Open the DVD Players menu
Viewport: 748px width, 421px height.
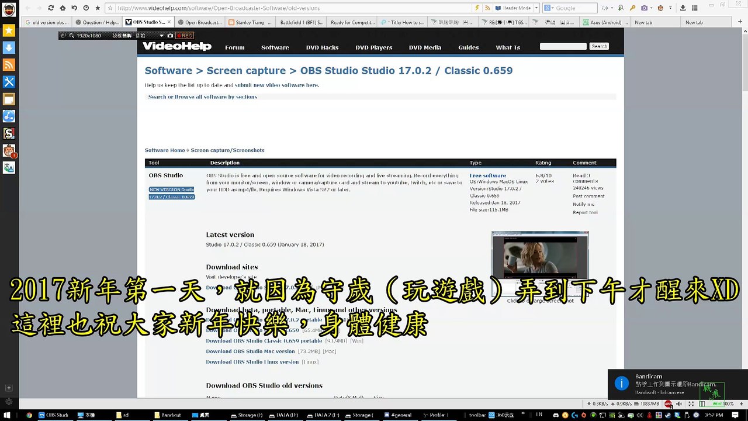pos(374,47)
